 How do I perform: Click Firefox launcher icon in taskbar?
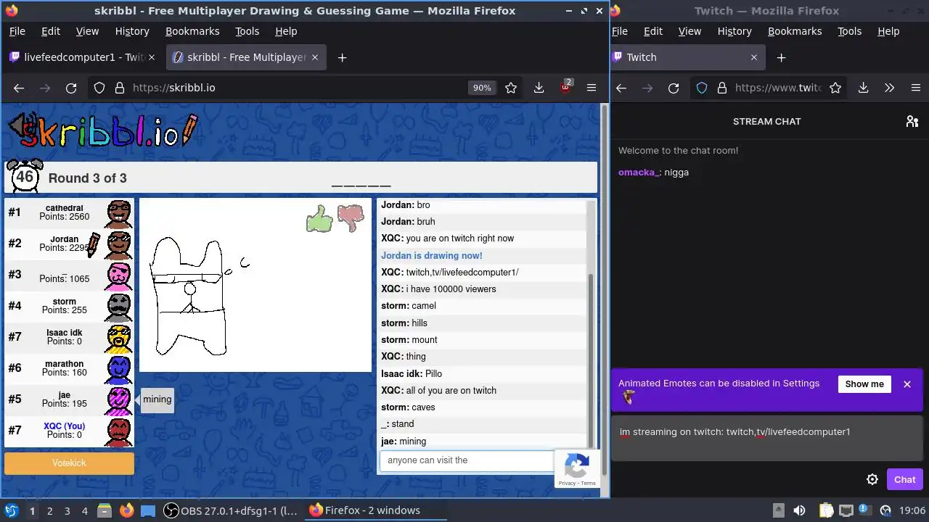click(x=127, y=510)
